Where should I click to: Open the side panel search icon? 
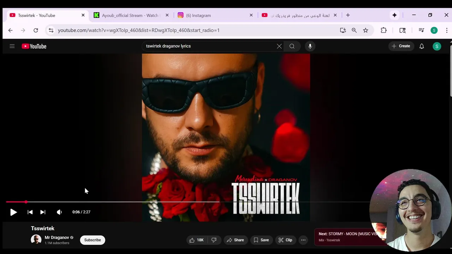(x=403, y=30)
